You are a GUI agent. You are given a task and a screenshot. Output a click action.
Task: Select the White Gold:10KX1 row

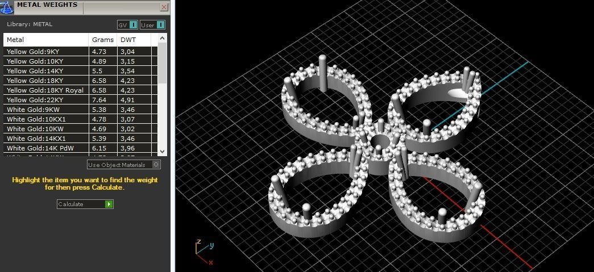[x=80, y=119]
